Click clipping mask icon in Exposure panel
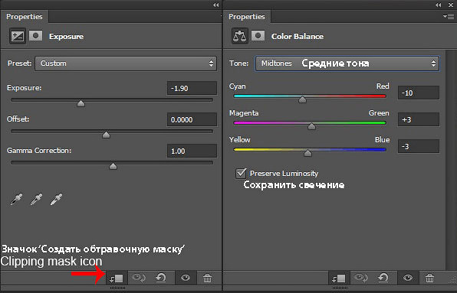 tap(117, 278)
